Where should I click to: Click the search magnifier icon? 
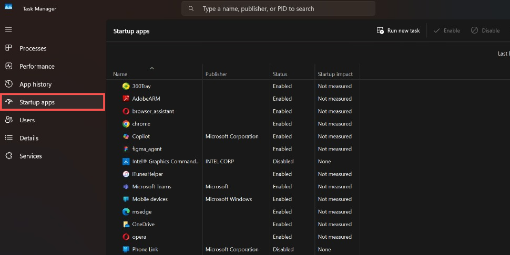click(x=191, y=9)
